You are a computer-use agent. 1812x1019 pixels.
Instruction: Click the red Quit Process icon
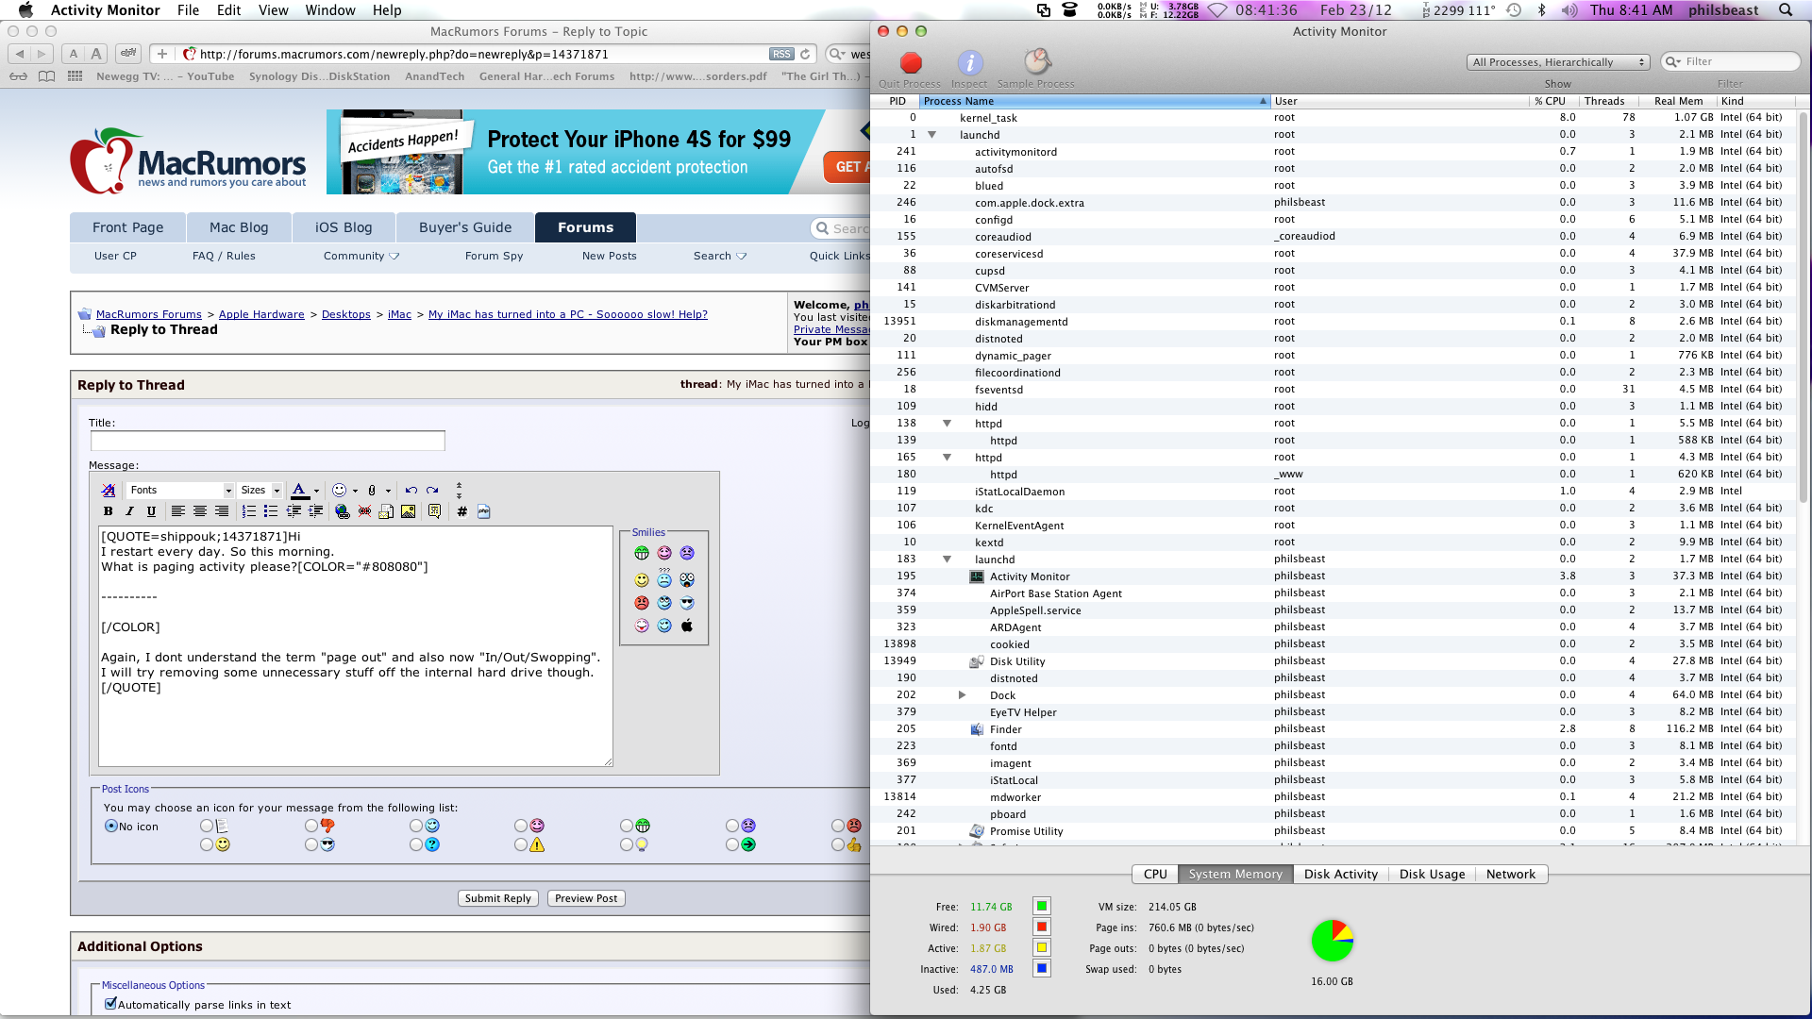click(x=910, y=63)
